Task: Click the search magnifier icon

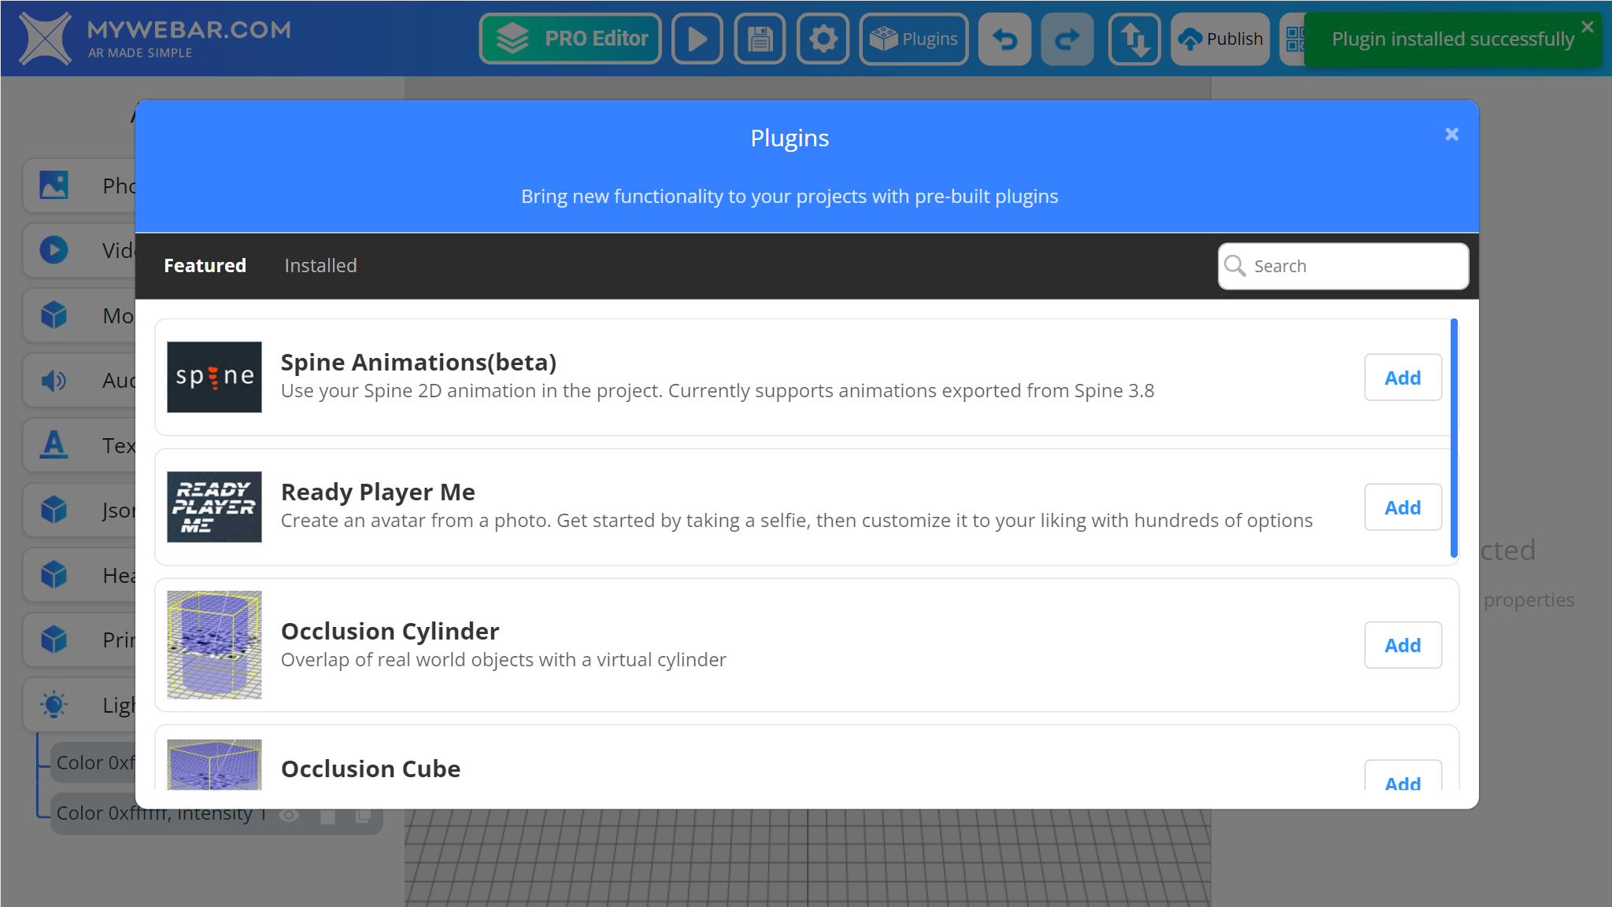Action: (1235, 266)
